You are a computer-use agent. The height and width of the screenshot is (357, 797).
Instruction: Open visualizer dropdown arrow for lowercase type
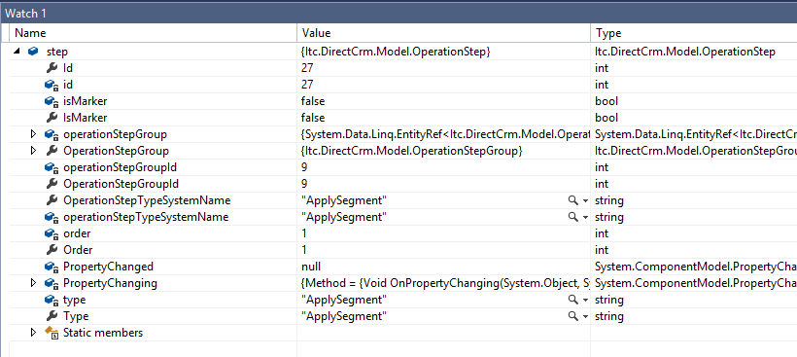click(x=585, y=301)
